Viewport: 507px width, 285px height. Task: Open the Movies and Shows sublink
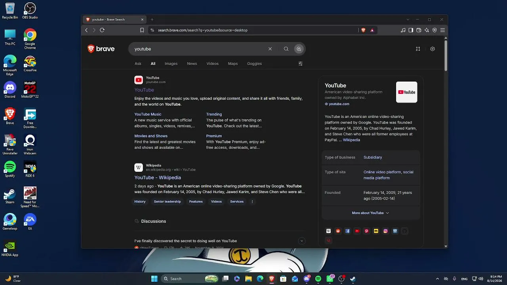pyautogui.click(x=151, y=136)
